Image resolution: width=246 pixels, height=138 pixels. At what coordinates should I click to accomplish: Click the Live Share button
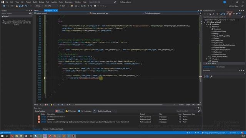coord(234,6)
